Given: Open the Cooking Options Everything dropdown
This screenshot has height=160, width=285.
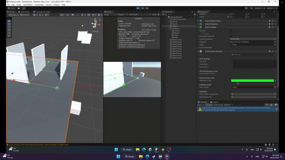Looking at the screenshot, I should coord(253,39).
